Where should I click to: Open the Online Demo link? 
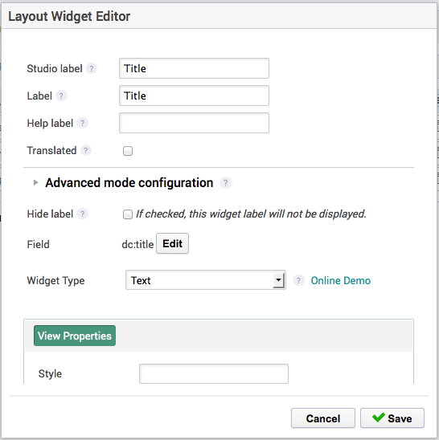coord(341,280)
